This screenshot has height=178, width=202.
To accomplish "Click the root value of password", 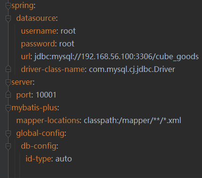I will (67, 44).
